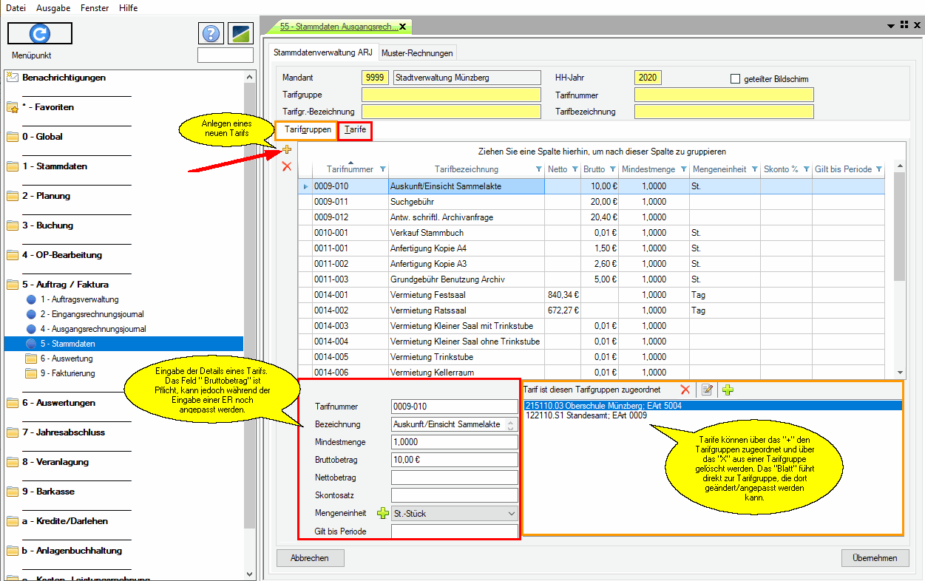Image resolution: width=925 pixels, height=581 pixels.
Task: Remove tariff group assignment with red X
Action: (x=685, y=390)
